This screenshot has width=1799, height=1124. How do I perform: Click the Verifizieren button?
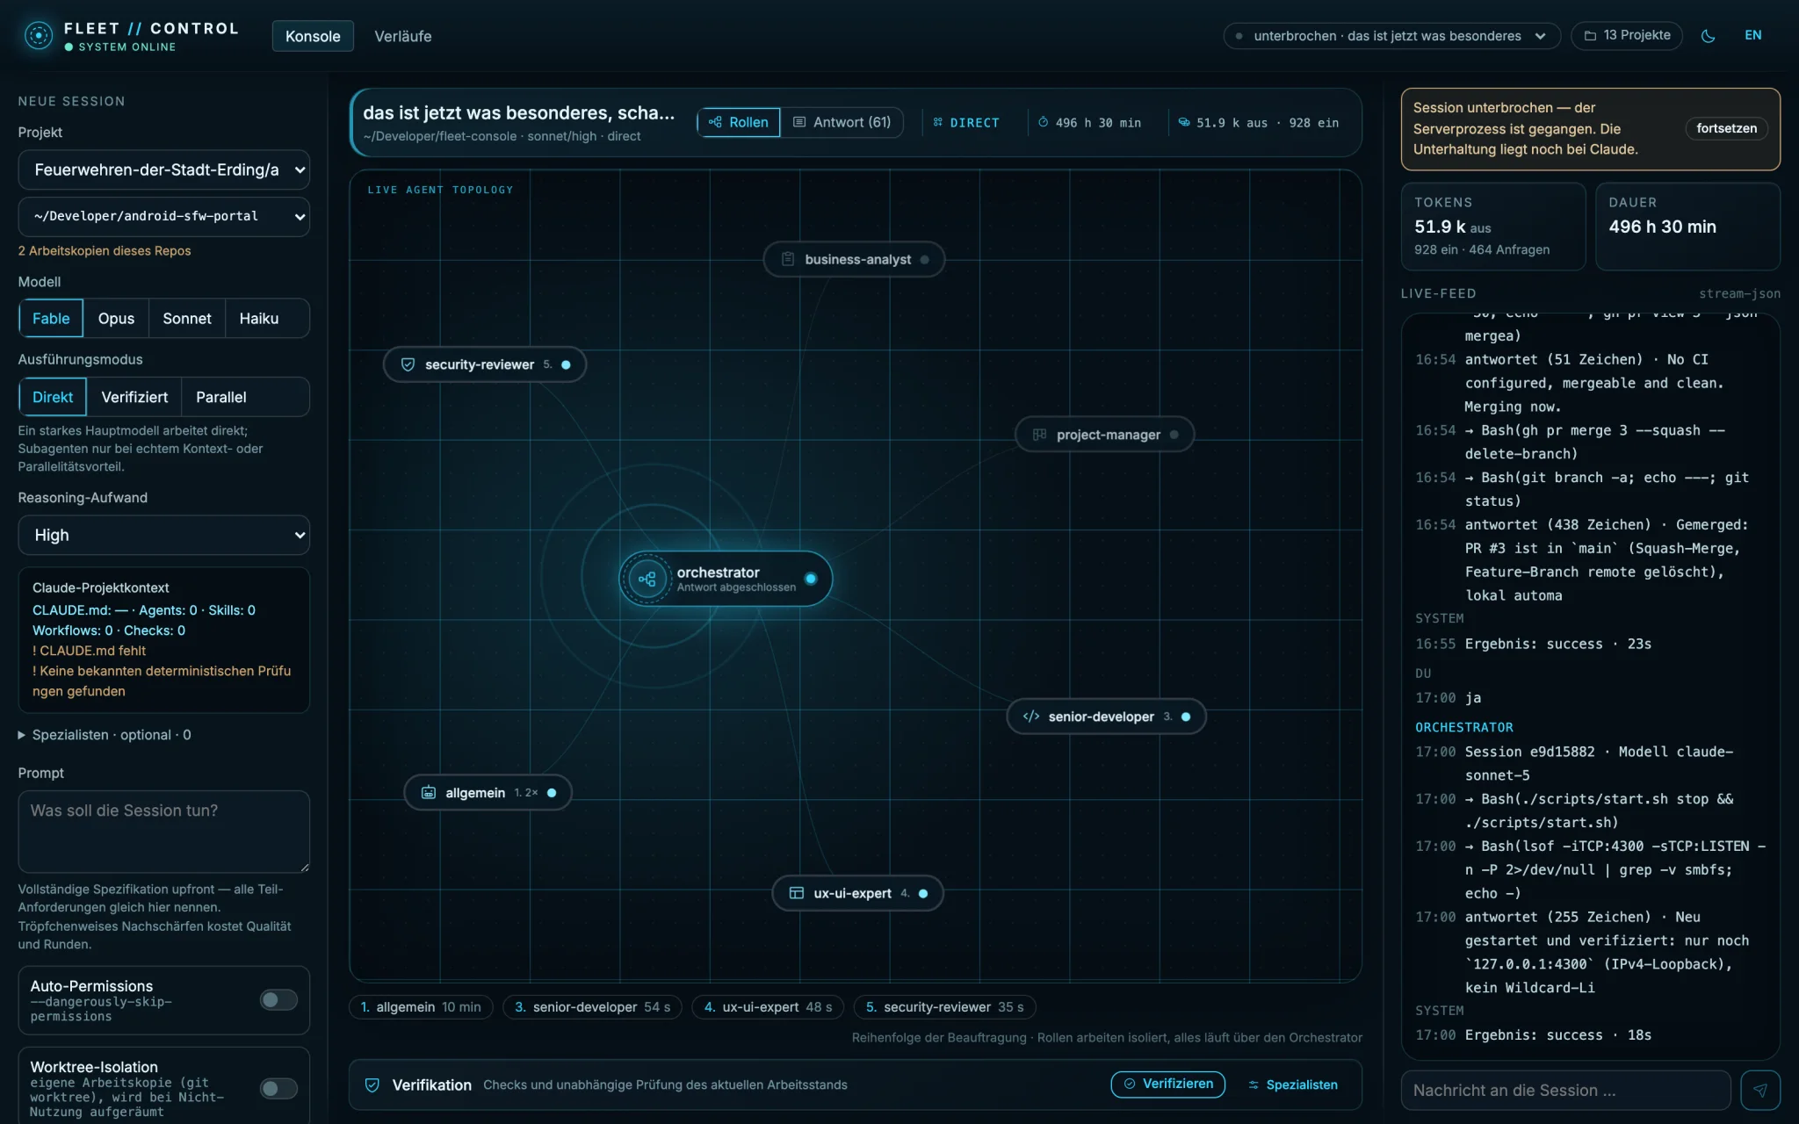click(1168, 1084)
